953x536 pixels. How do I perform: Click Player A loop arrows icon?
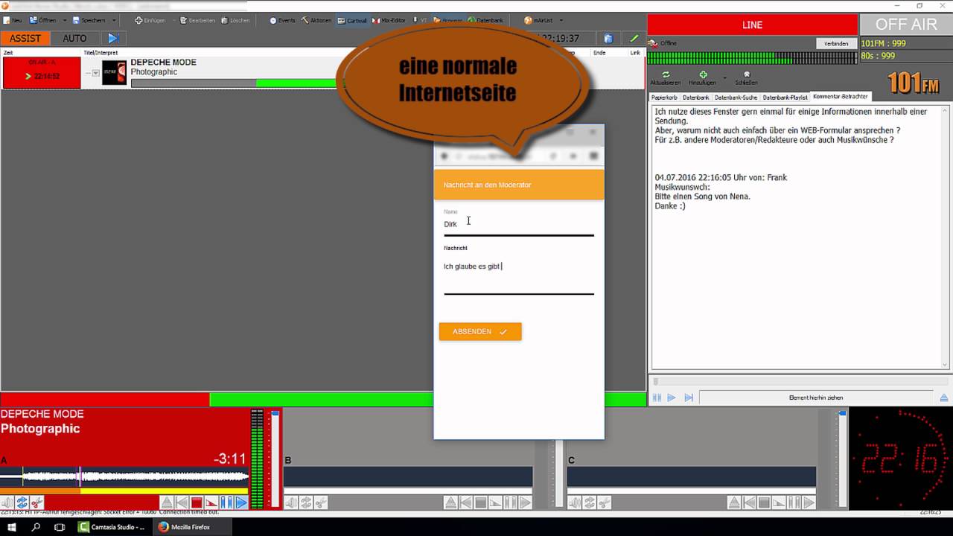click(22, 502)
